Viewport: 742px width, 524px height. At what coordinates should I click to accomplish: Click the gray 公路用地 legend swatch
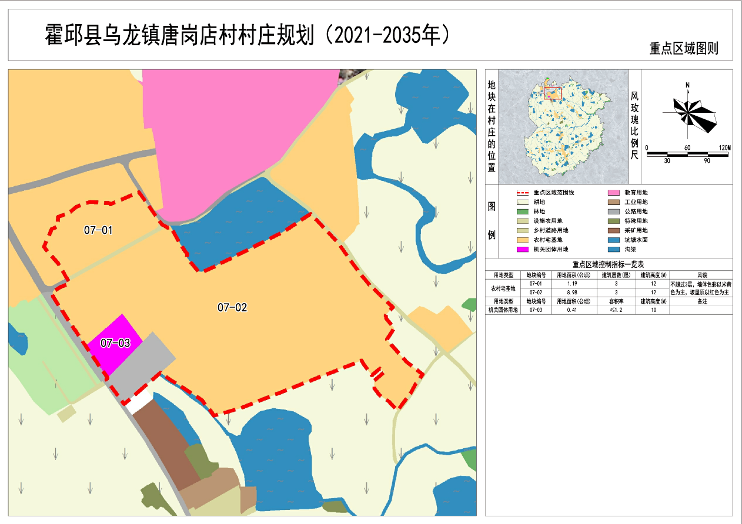click(x=615, y=211)
